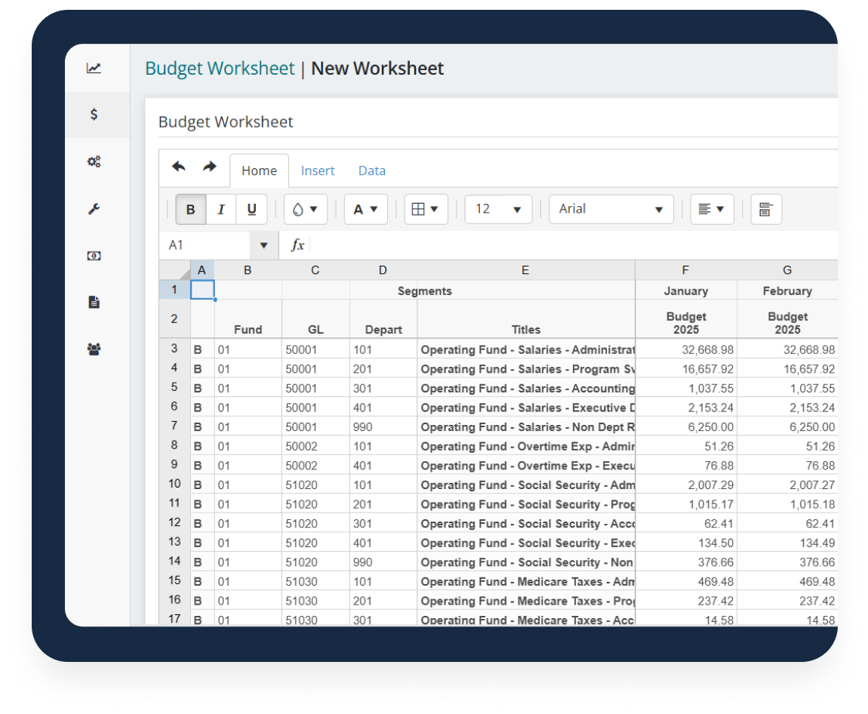Open the fill color picker
This screenshot has height=714, width=868.
click(x=305, y=210)
